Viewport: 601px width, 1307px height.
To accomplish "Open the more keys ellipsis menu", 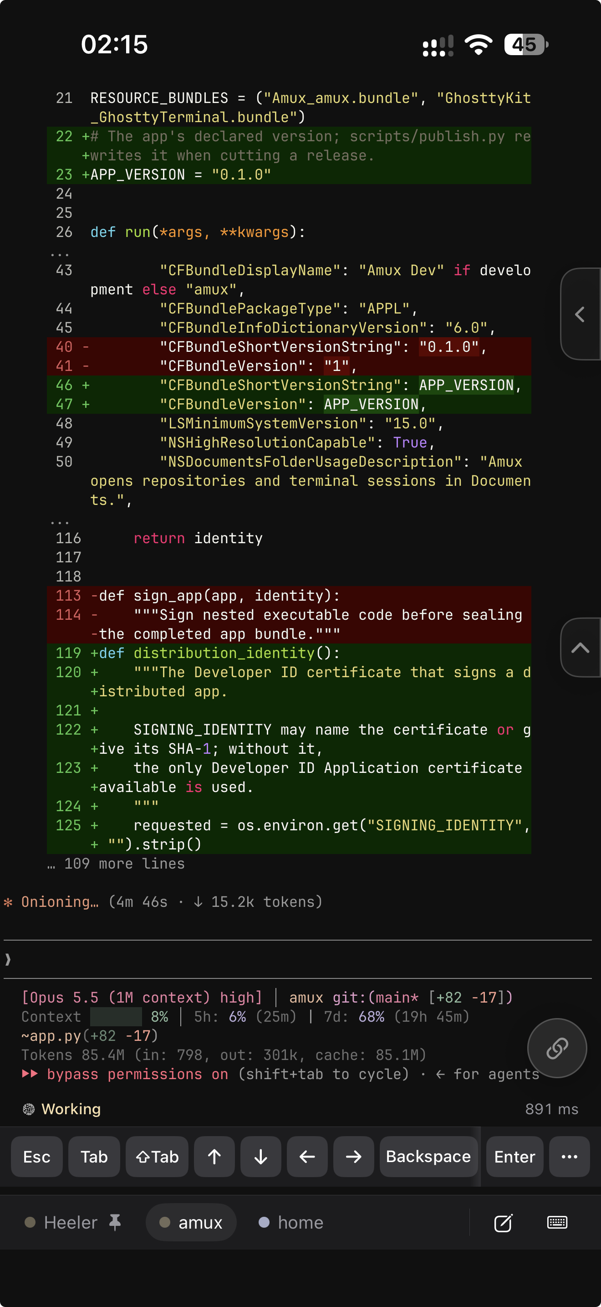I will point(570,1156).
